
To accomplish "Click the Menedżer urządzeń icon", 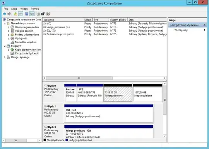I will [12, 42].
